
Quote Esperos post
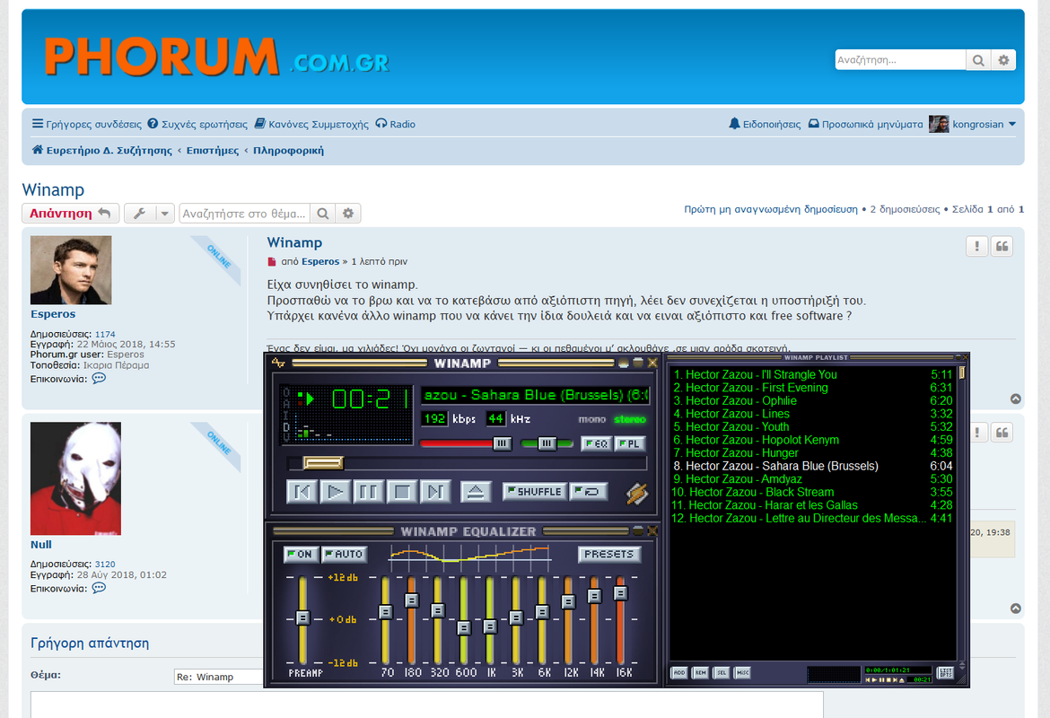pyautogui.click(x=1002, y=247)
